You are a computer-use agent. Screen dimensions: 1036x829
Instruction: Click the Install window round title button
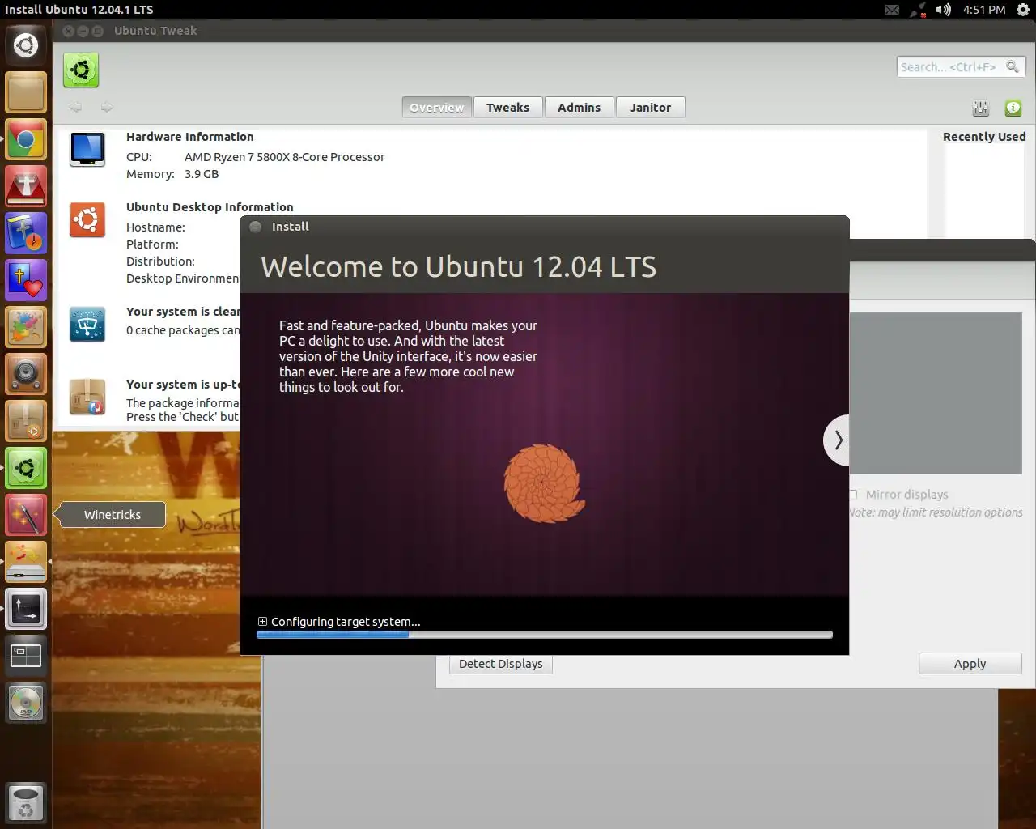click(x=256, y=227)
